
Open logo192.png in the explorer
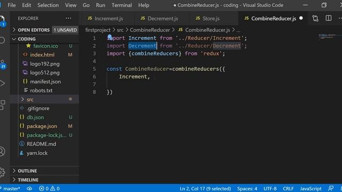[45, 64]
